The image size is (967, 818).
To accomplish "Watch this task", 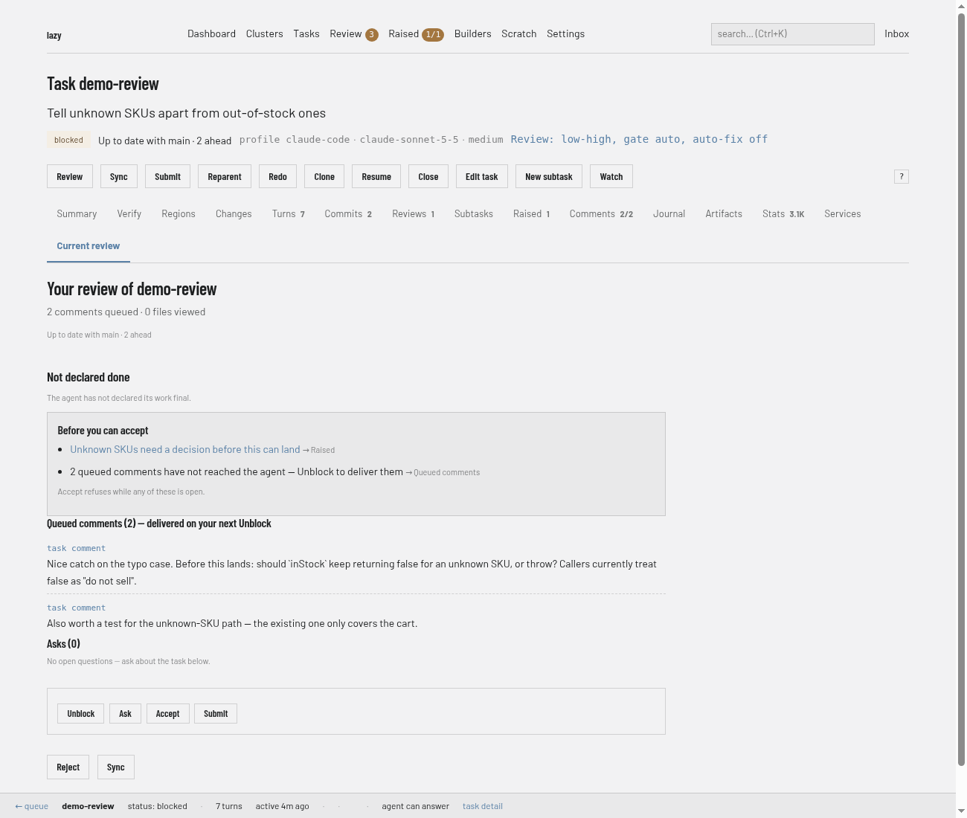I will [x=611, y=177].
